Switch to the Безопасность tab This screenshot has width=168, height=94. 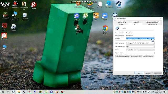[x=122, y=22]
